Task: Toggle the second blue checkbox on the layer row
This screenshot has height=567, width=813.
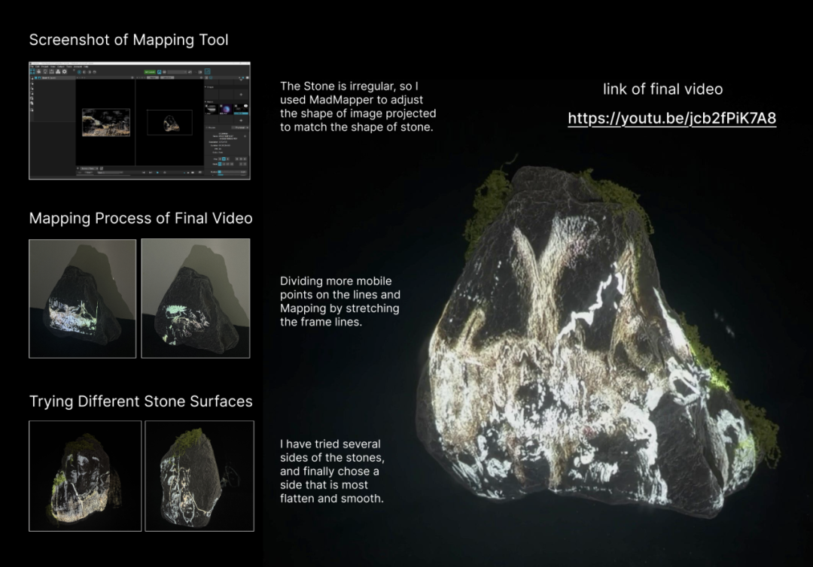Action: [x=39, y=77]
